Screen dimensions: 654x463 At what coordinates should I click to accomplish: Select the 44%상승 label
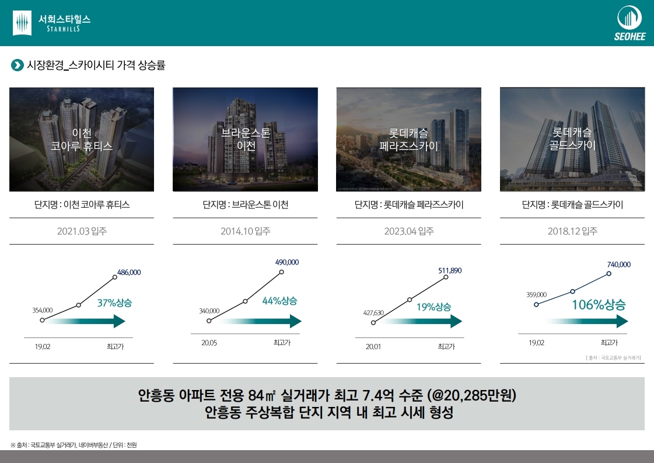(x=279, y=301)
